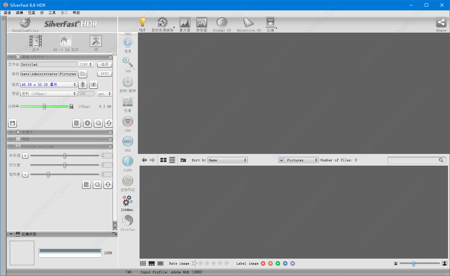
Task: Toggle the resolution lock icon
Action: pos(71,106)
